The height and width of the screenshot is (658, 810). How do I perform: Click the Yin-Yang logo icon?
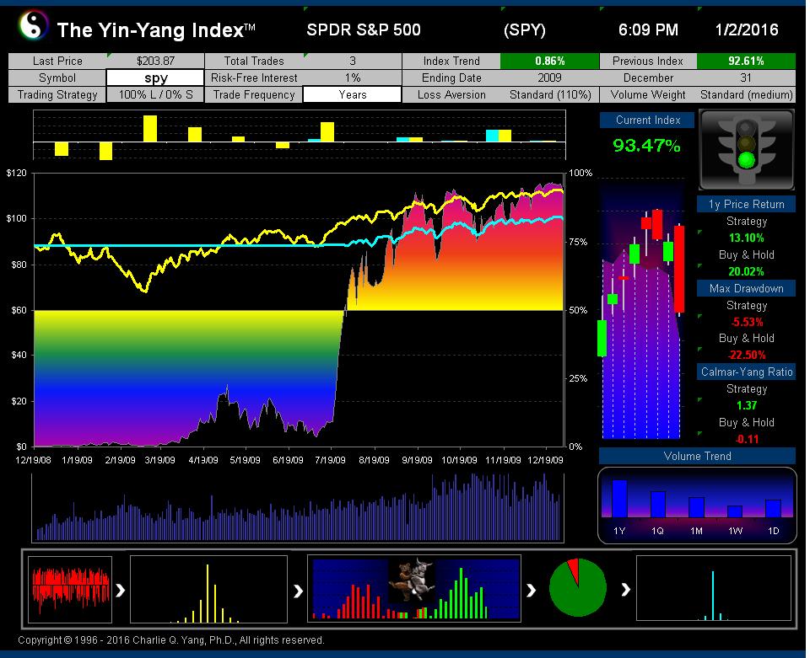[34, 26]
